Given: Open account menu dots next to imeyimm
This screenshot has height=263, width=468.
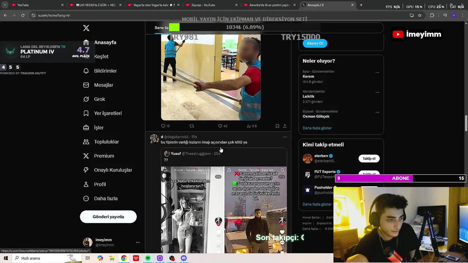Looking at the screenshot, I should click(x=138, y=242).
